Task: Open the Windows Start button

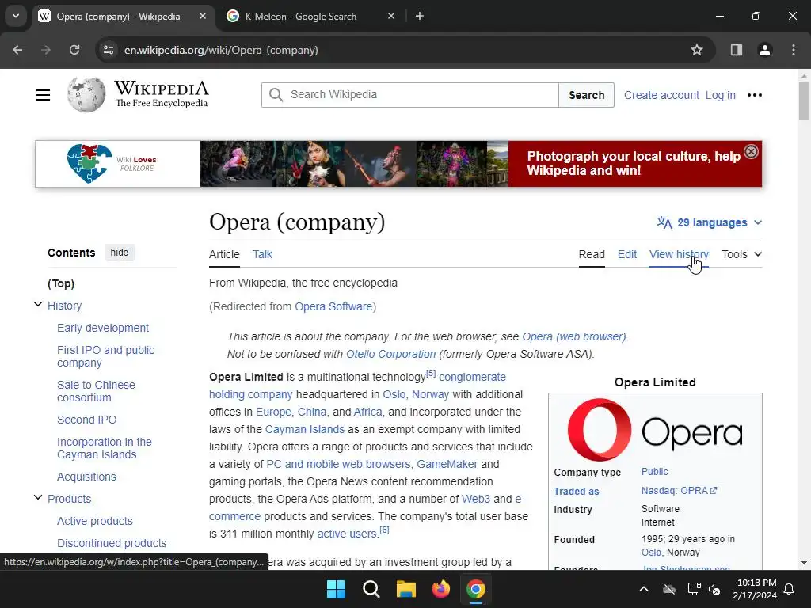Action: [336, 589]
